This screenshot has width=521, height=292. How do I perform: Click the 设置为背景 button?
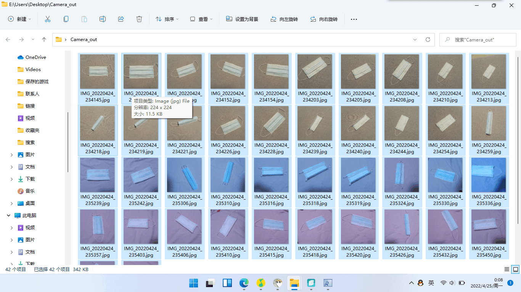click(242, 19)
